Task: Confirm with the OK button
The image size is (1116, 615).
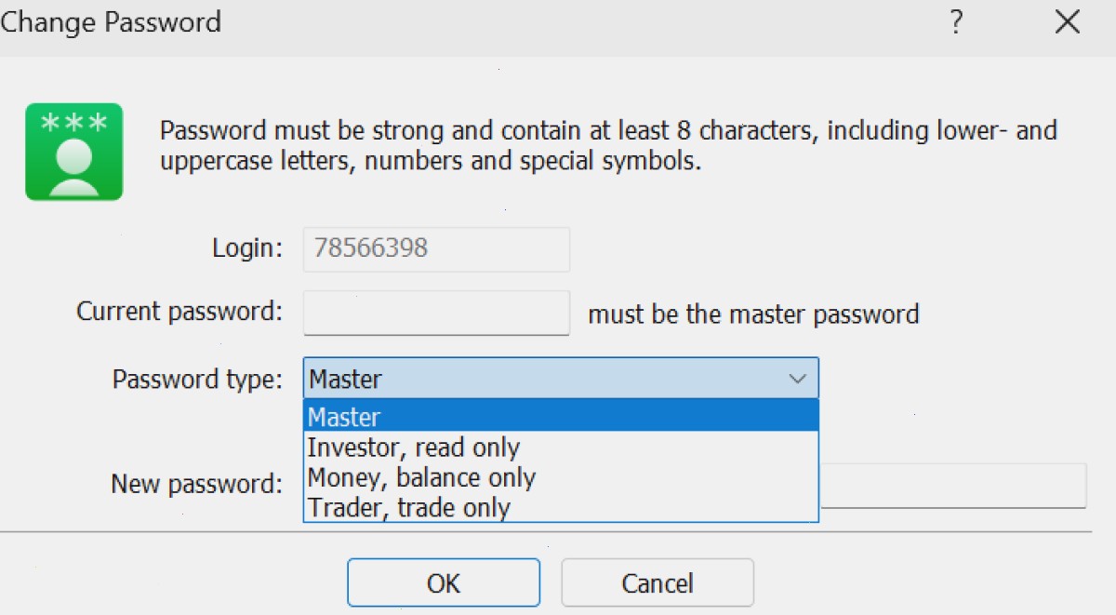Action: pyautogui.click(x=444, y=582)
